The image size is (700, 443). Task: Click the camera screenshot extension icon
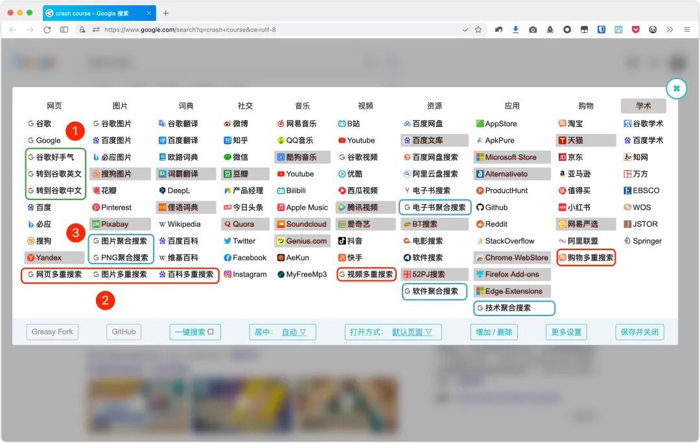click(x=533, y=29)
